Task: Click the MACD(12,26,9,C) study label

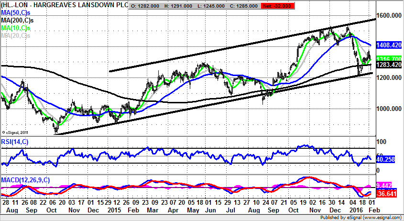Action: (24, 180)
